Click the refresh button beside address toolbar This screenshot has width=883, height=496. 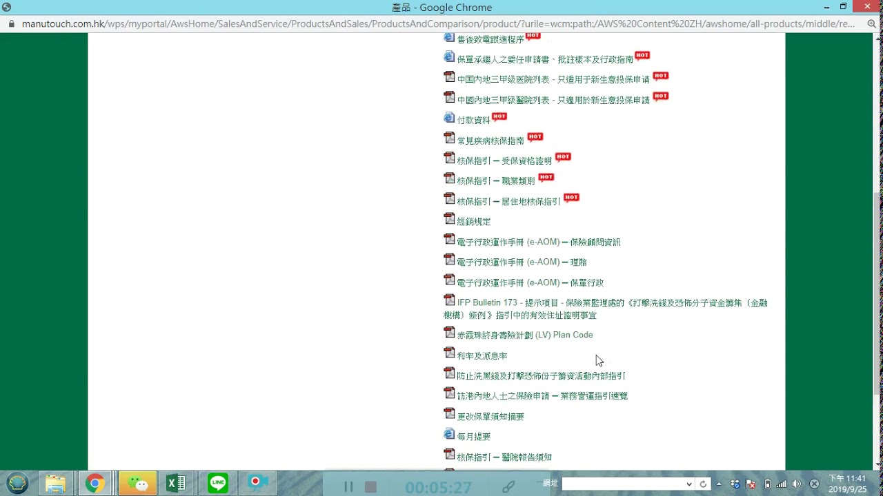coord(703,484)
